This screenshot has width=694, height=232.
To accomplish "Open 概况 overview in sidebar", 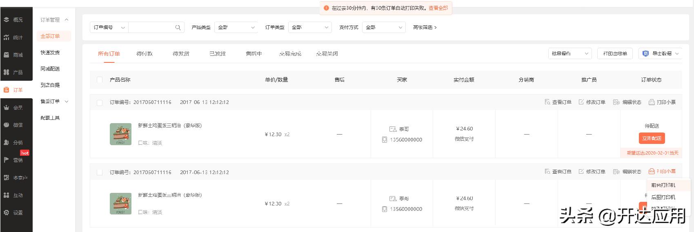I will click(14, 20).
